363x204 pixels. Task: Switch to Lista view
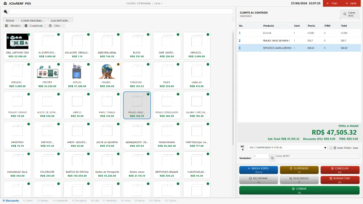pos(55,25)
